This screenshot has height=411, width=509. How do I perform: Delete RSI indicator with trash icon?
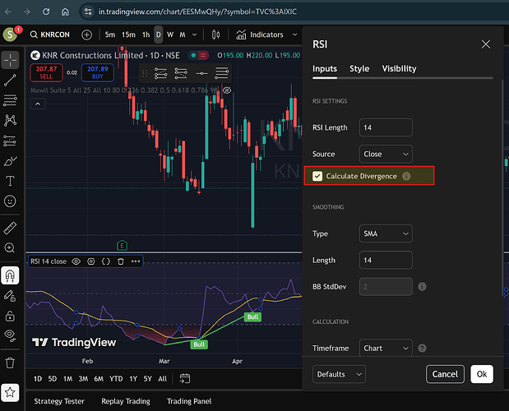pos(121,261)
